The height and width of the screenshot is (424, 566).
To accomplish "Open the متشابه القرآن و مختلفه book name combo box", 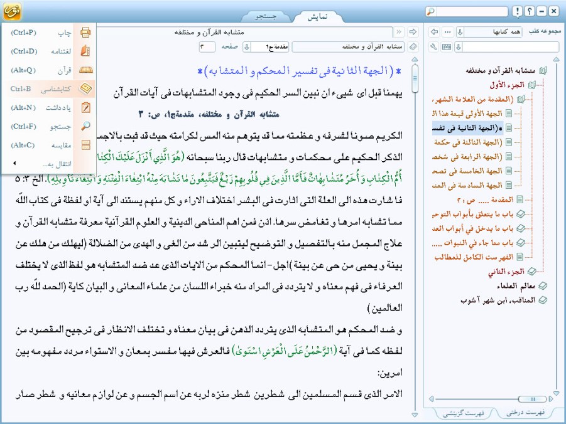I will pyautogui.click(x=349, y=47).
